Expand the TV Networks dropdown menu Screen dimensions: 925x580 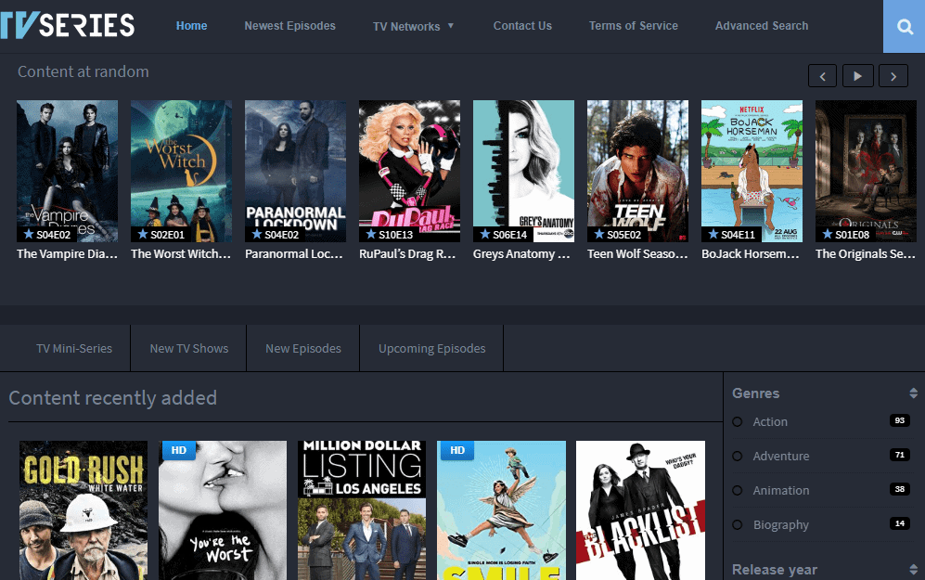click(x=414, y=26)
